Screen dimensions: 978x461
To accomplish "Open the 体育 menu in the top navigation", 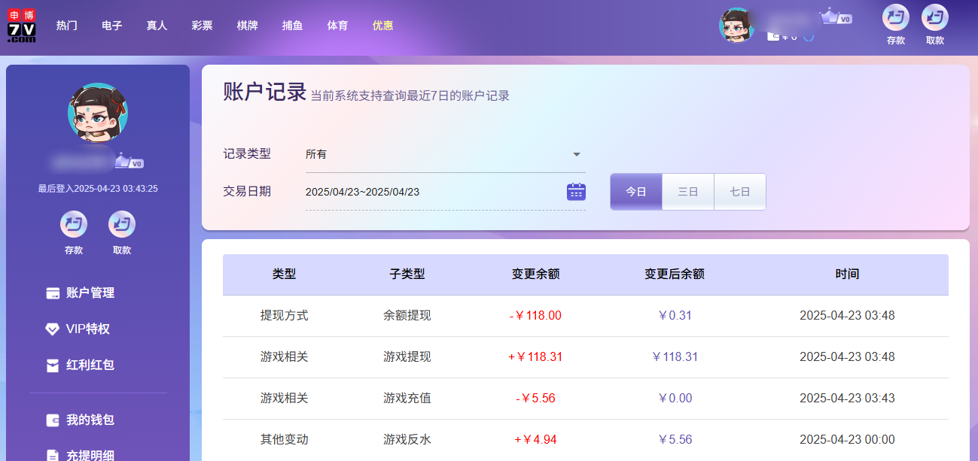I will [x=337, y=25].
